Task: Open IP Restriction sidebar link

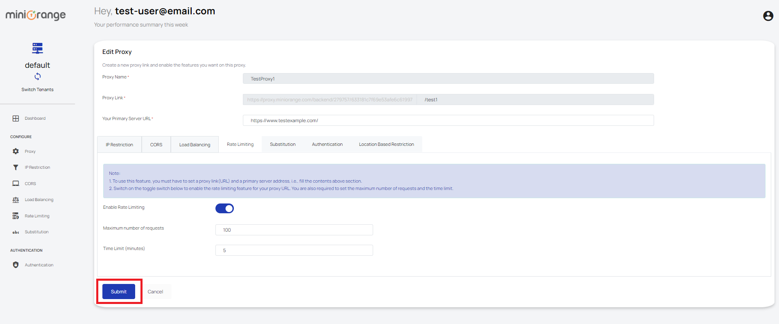Action: tap(37, 168)
